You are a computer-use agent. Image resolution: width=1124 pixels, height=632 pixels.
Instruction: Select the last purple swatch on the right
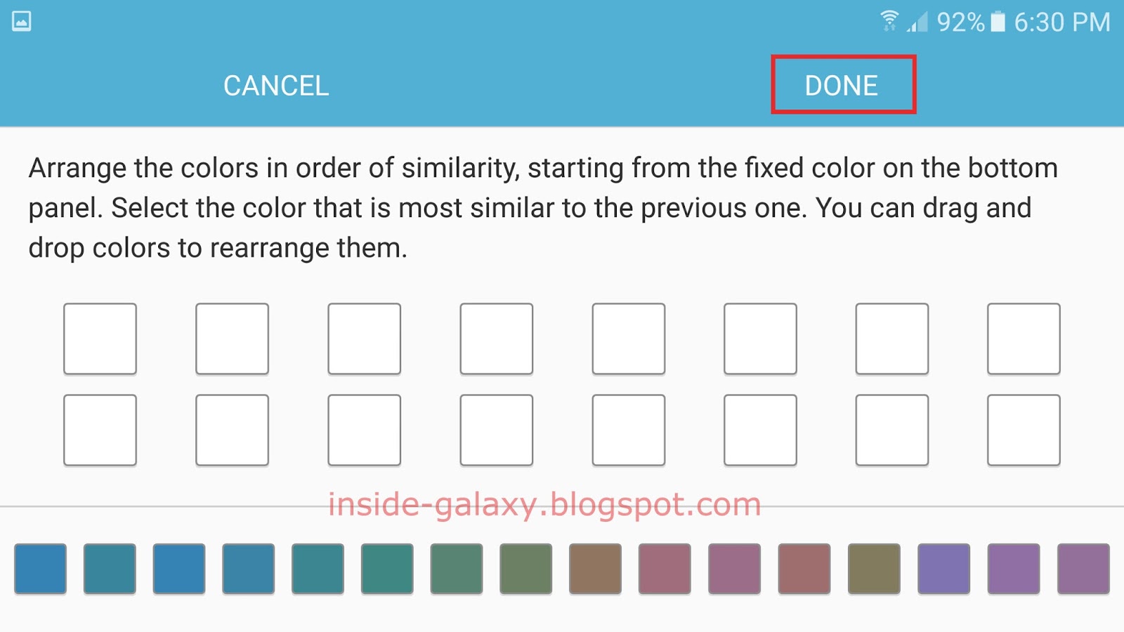pos(1084,569)
